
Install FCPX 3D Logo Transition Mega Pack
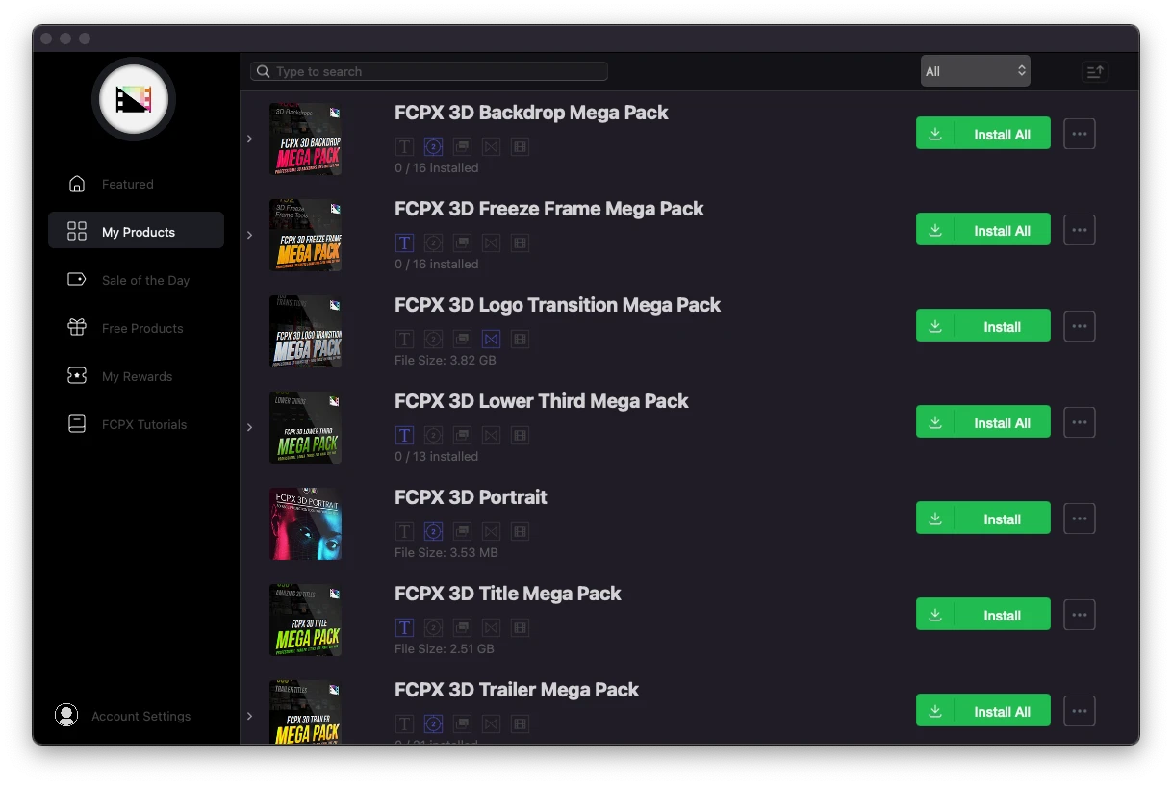983,326
